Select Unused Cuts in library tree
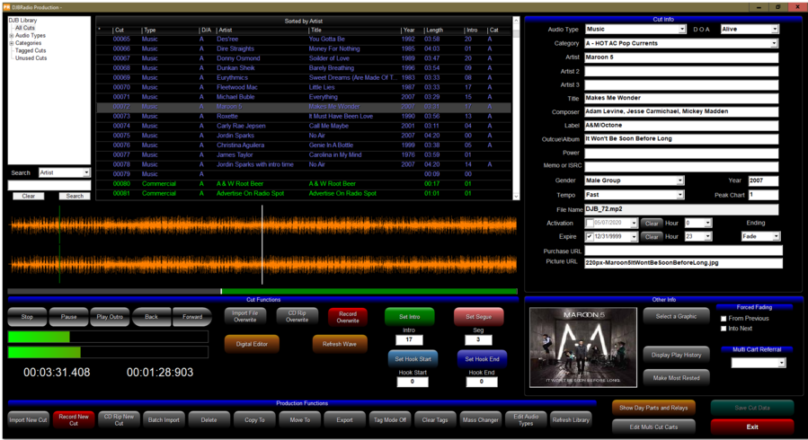Viewport: 808px width, 440px height. point(31,58)
